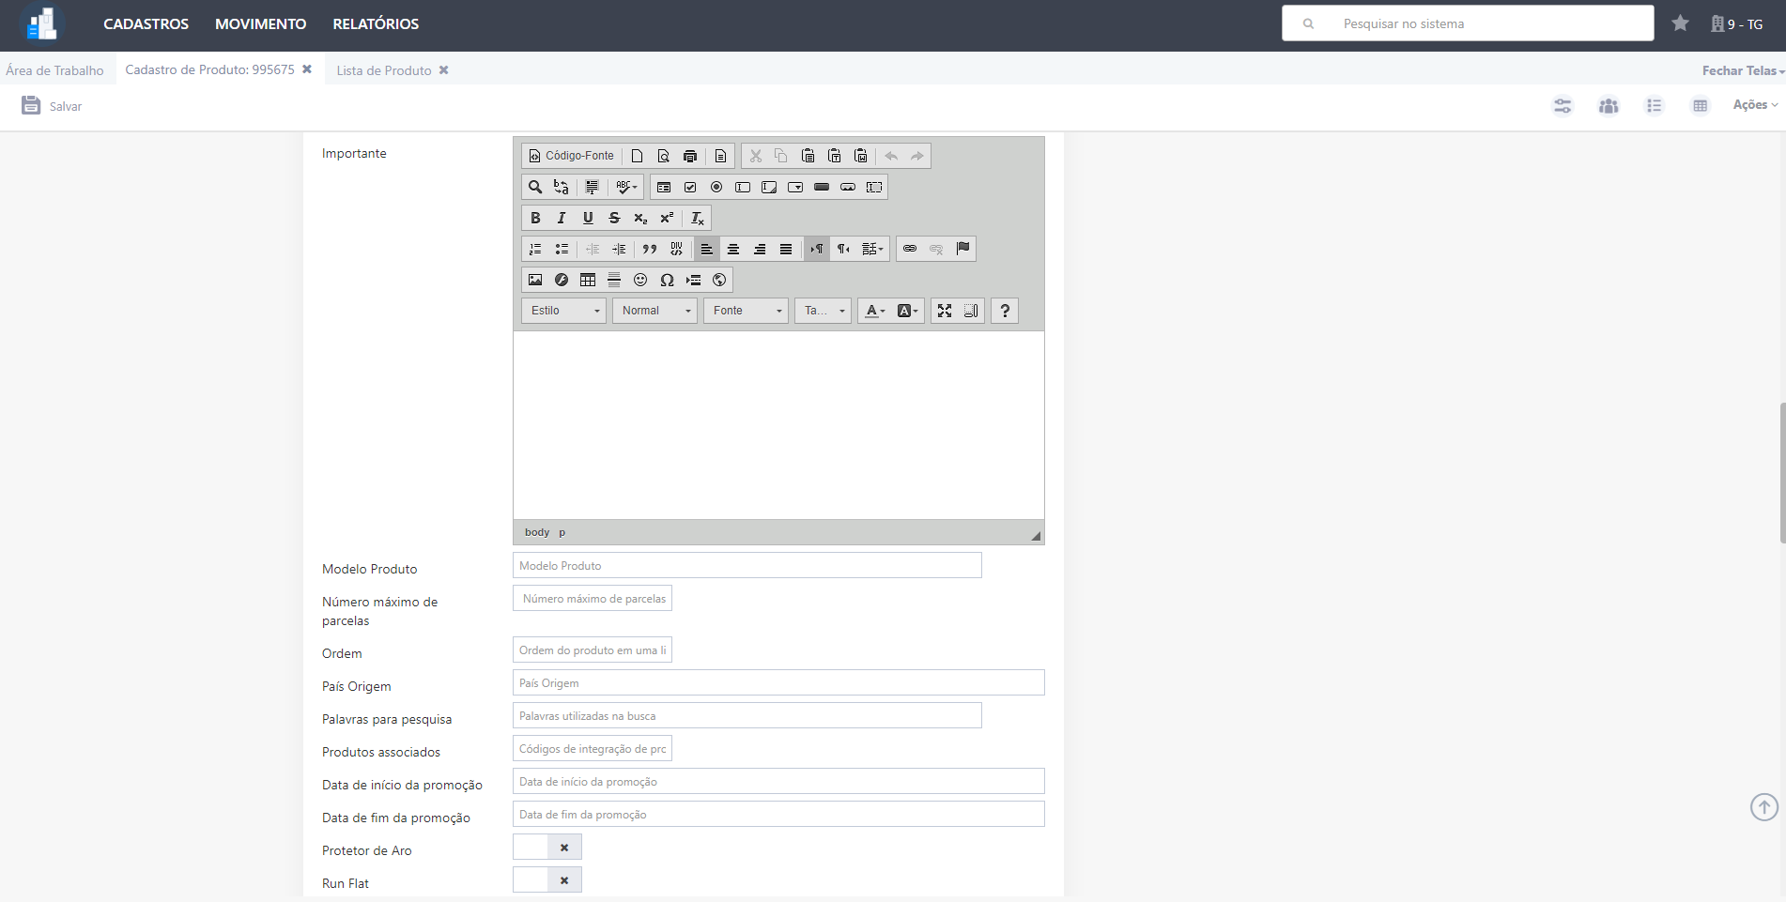
Task: Remove formatting with the clear-format icon
Action: 698,218
